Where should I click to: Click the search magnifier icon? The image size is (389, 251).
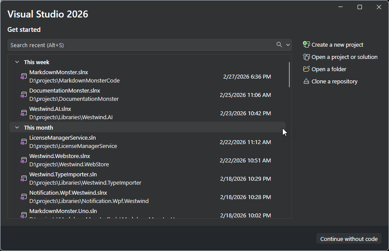[279, 45]
